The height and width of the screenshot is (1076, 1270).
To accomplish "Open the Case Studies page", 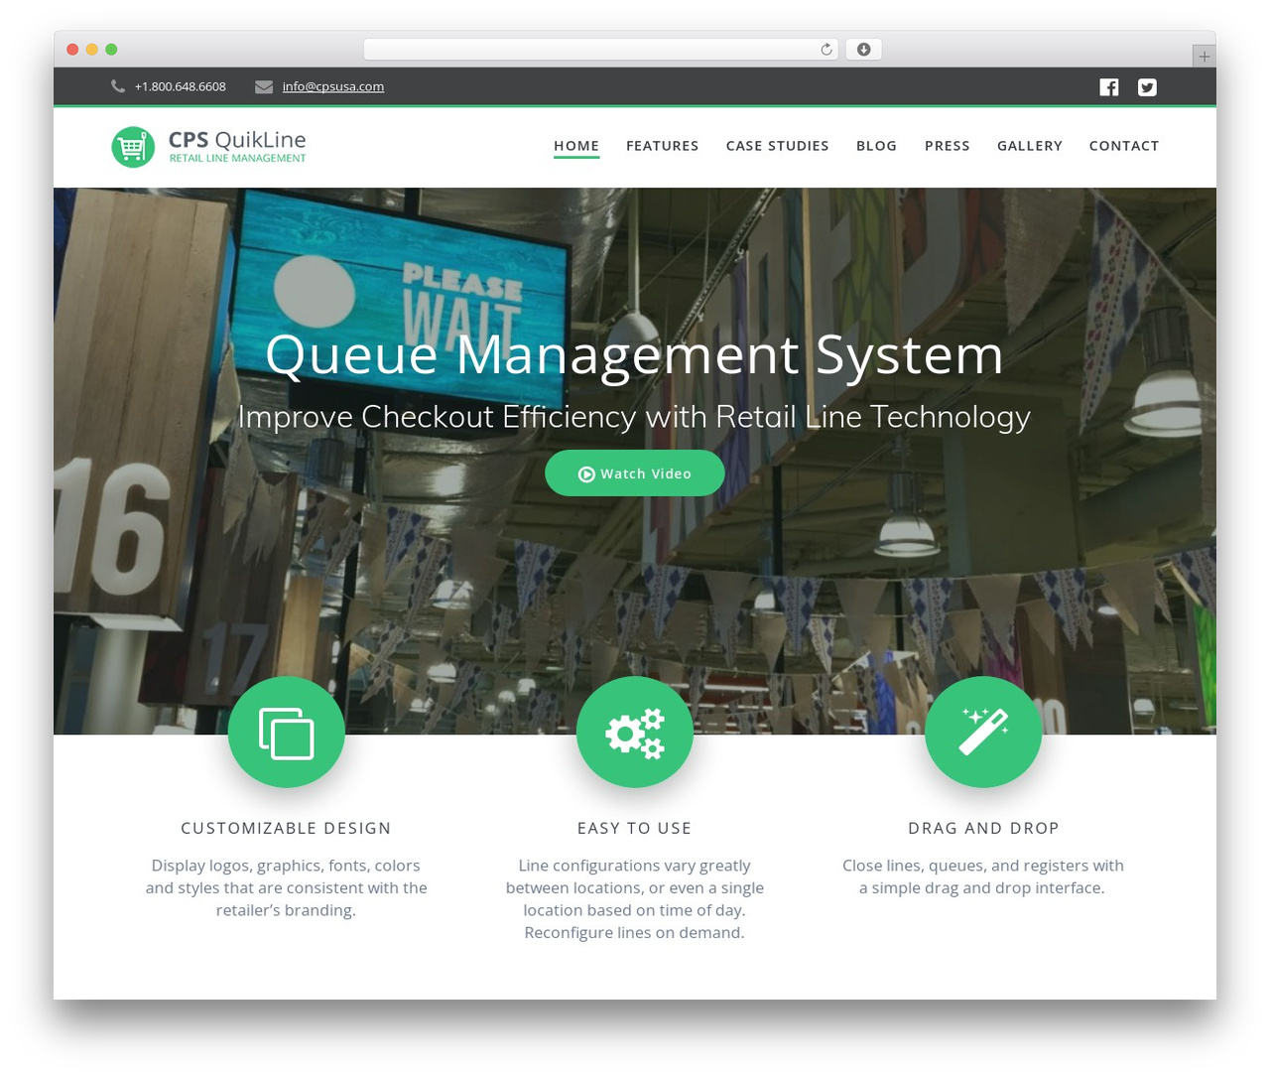I will point(778,146).
